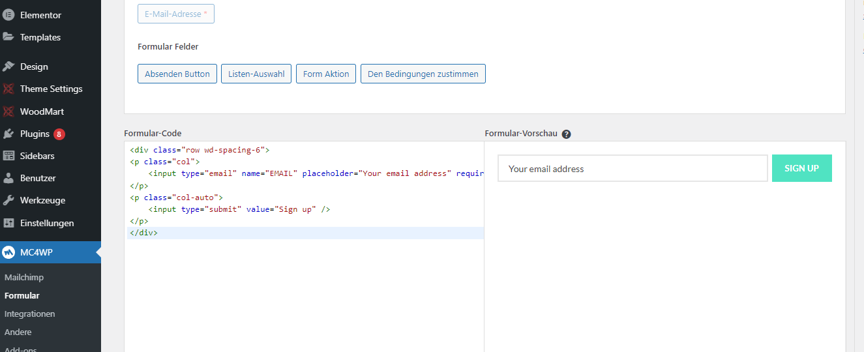Click the Werkzeuge wrench icon

(x=8, y=200)
